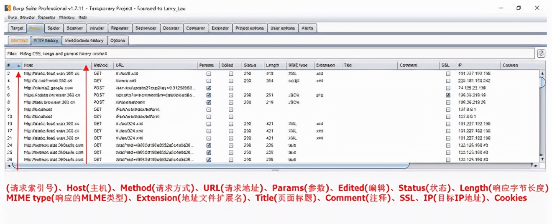Click the Burp Suite logo in title bar

coord(8,8)
